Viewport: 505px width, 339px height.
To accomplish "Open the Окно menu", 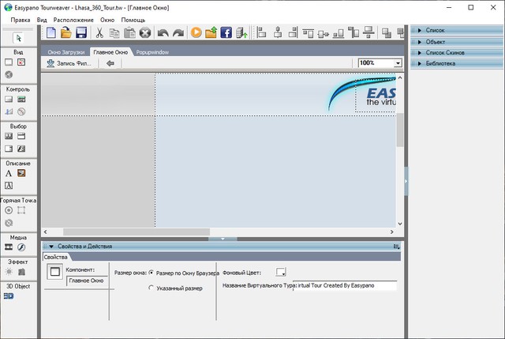I will (107, 20).
